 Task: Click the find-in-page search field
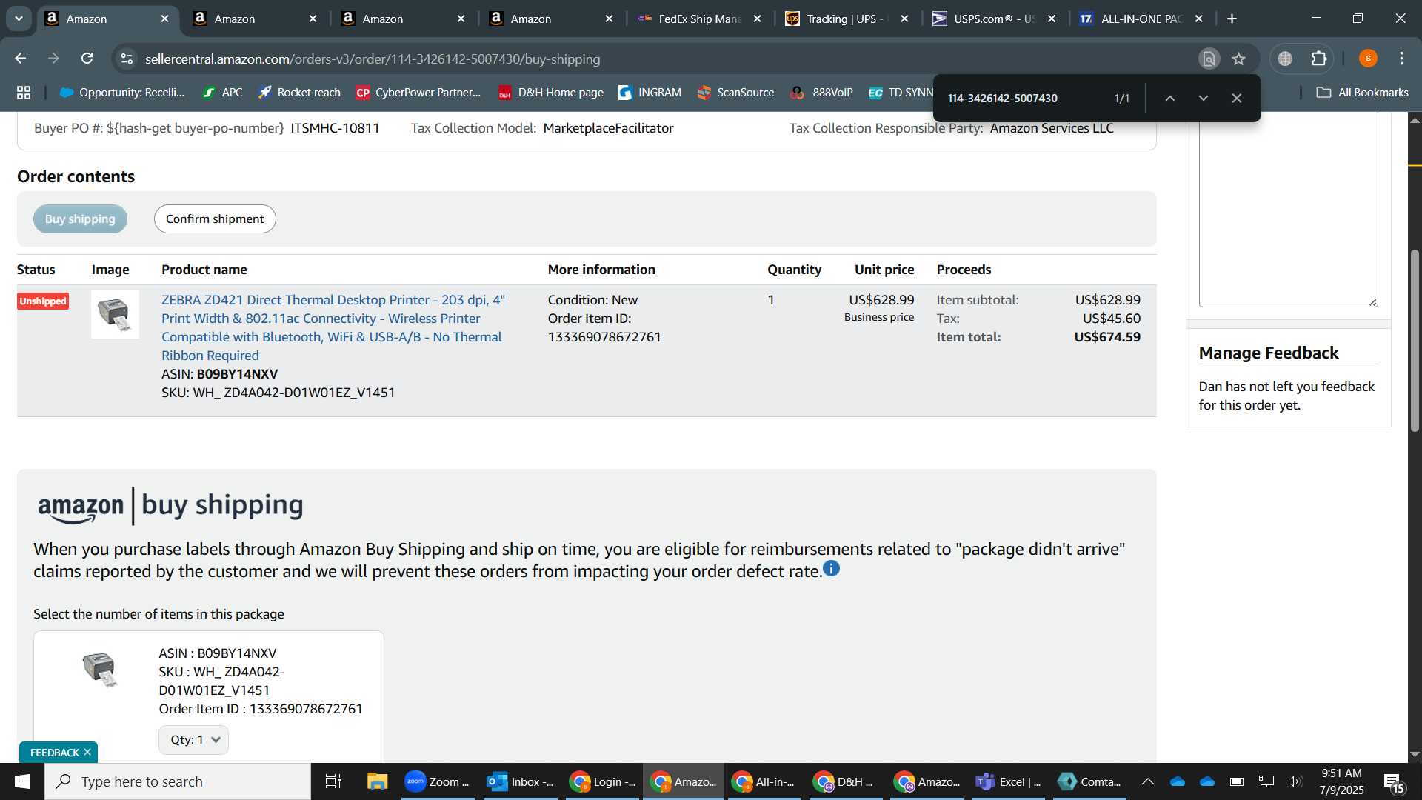[1026, 98]
